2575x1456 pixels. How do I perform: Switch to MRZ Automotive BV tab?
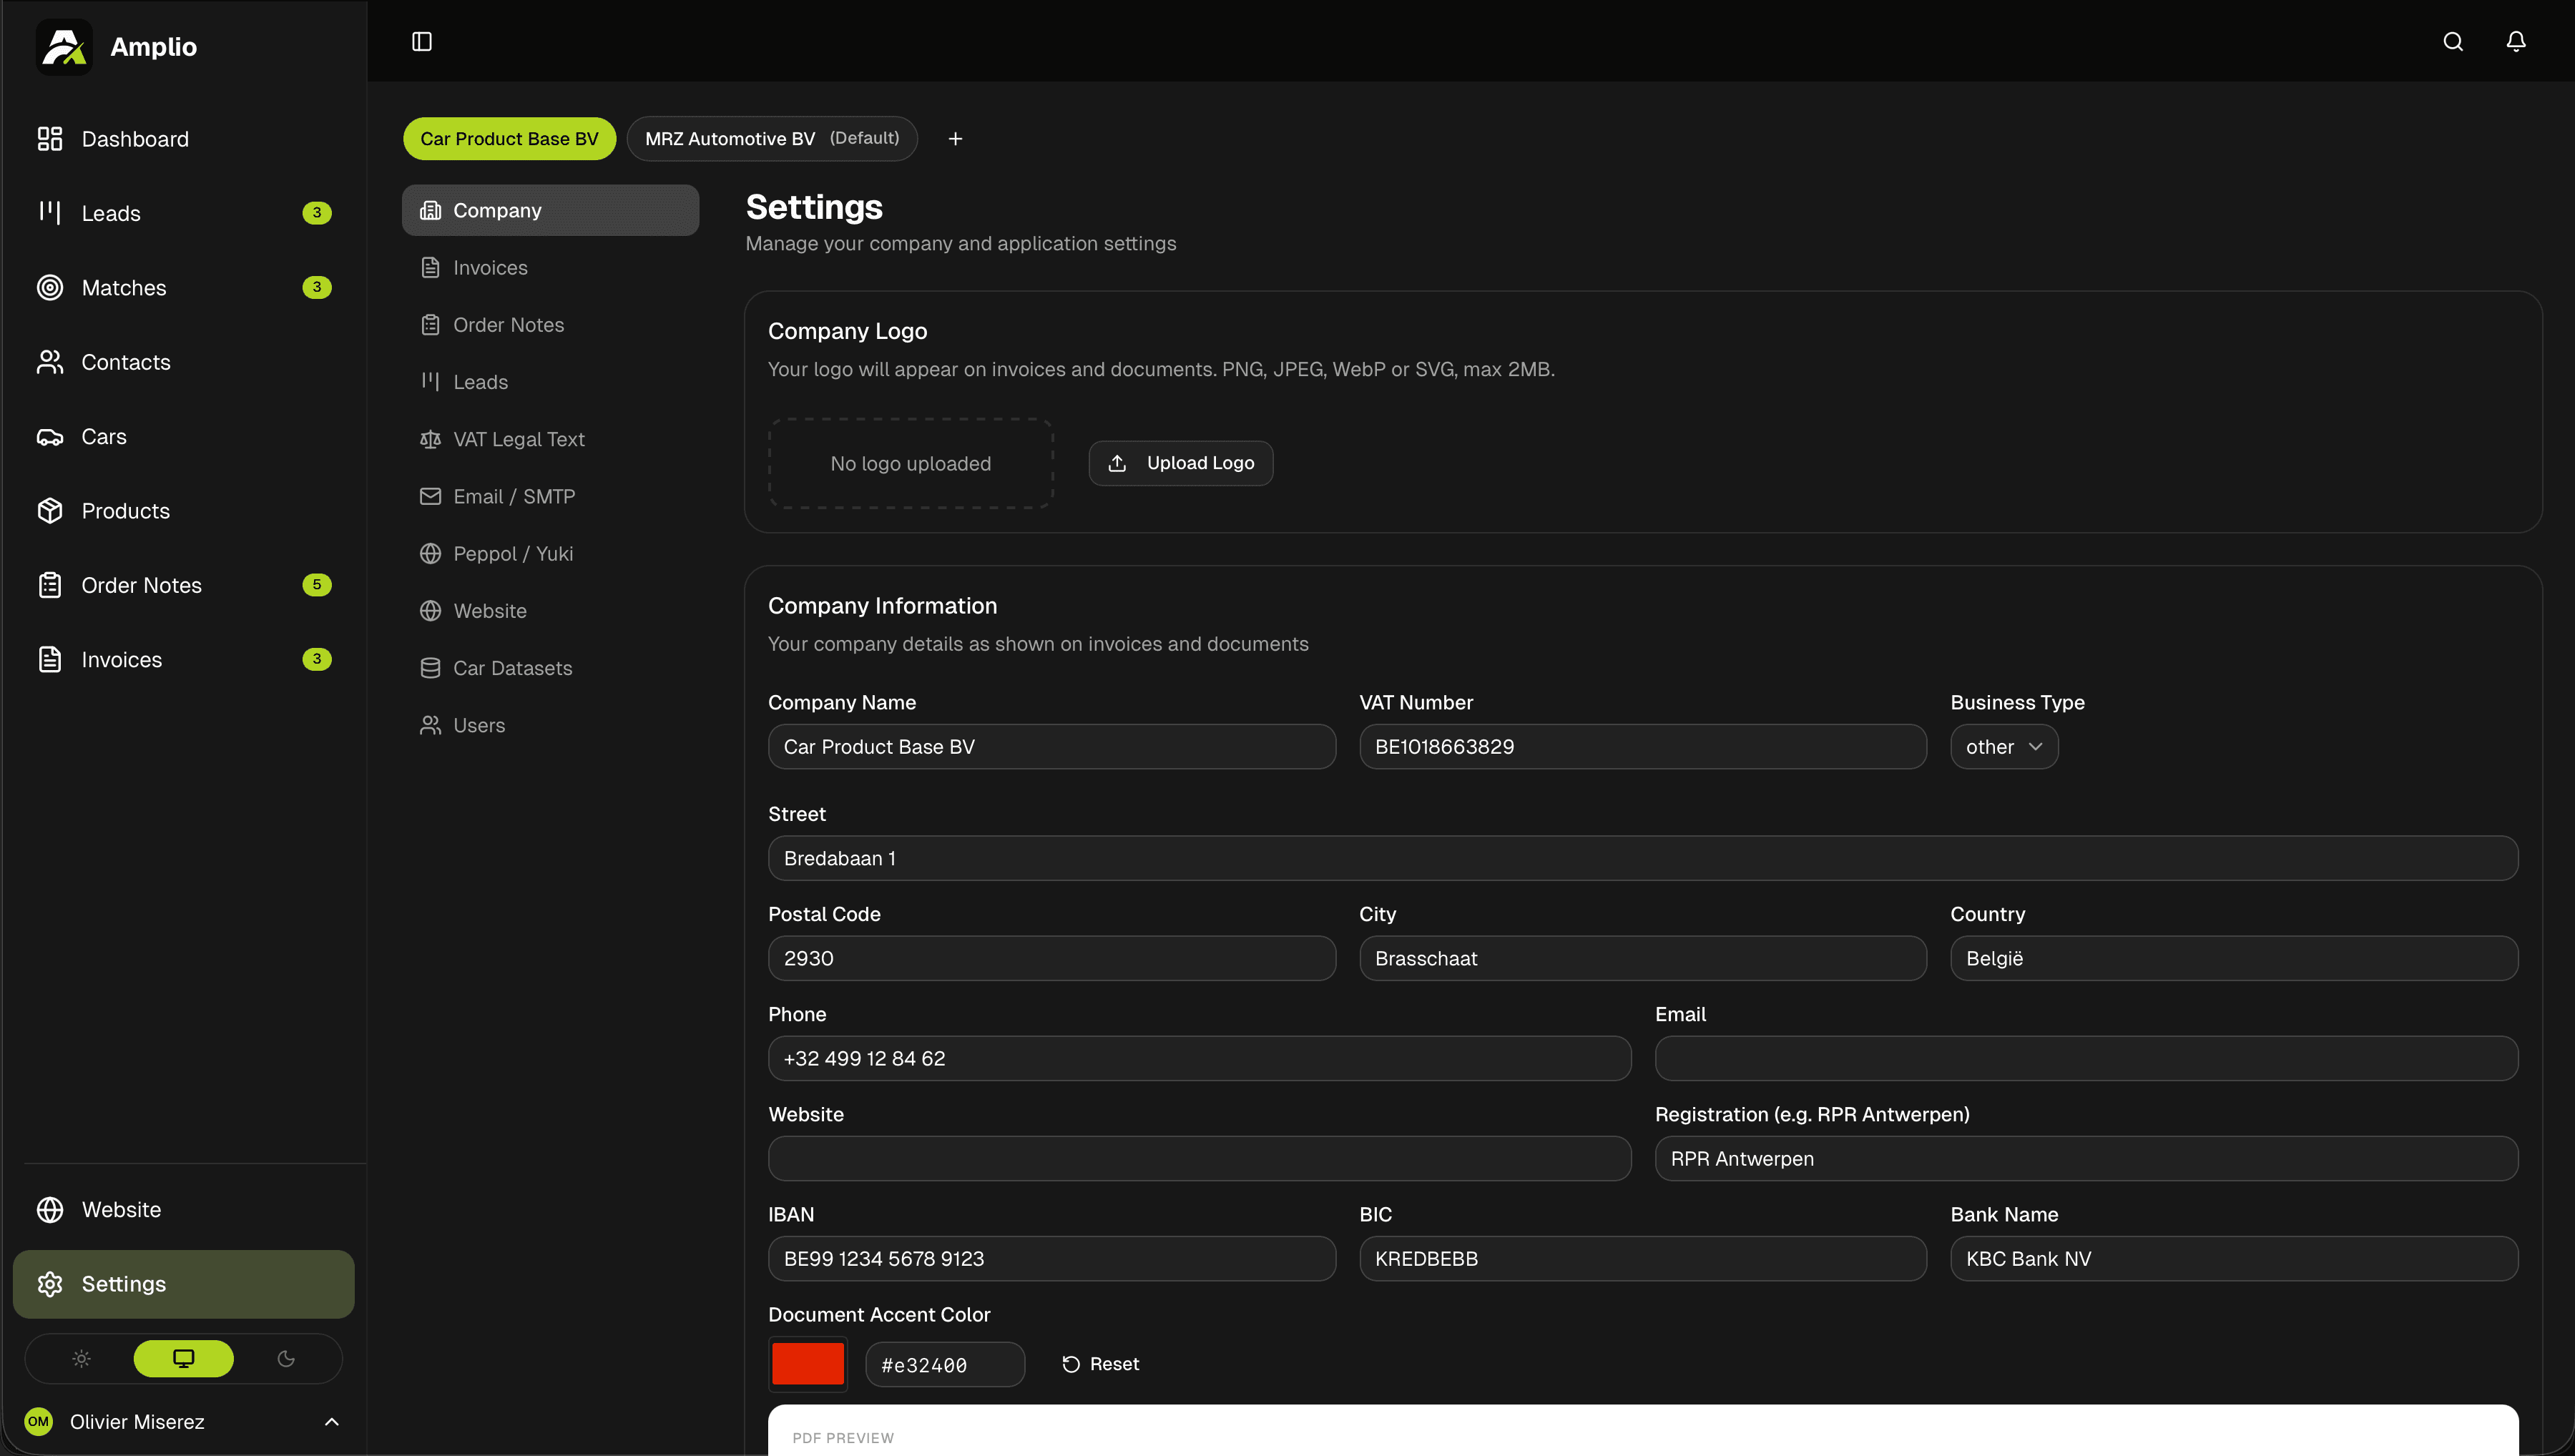pos(771,139)
